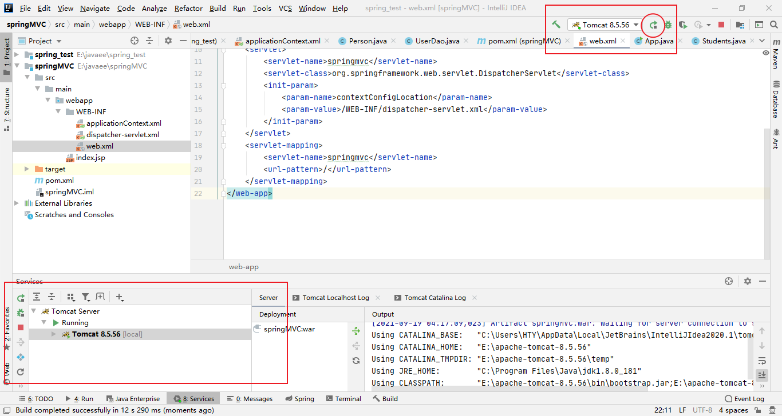The height and width of the screenshot is (416, 782).
Task: Open Add Service plus dropdown
Action: (x=120, y=297)
